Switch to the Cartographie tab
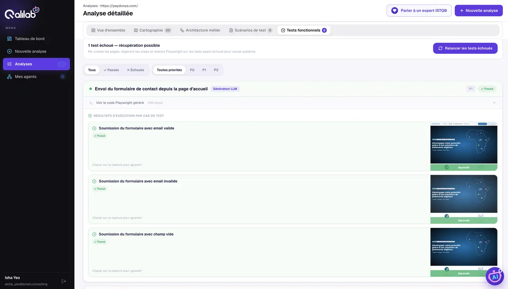508x289 pixels. tap(152, 30)
